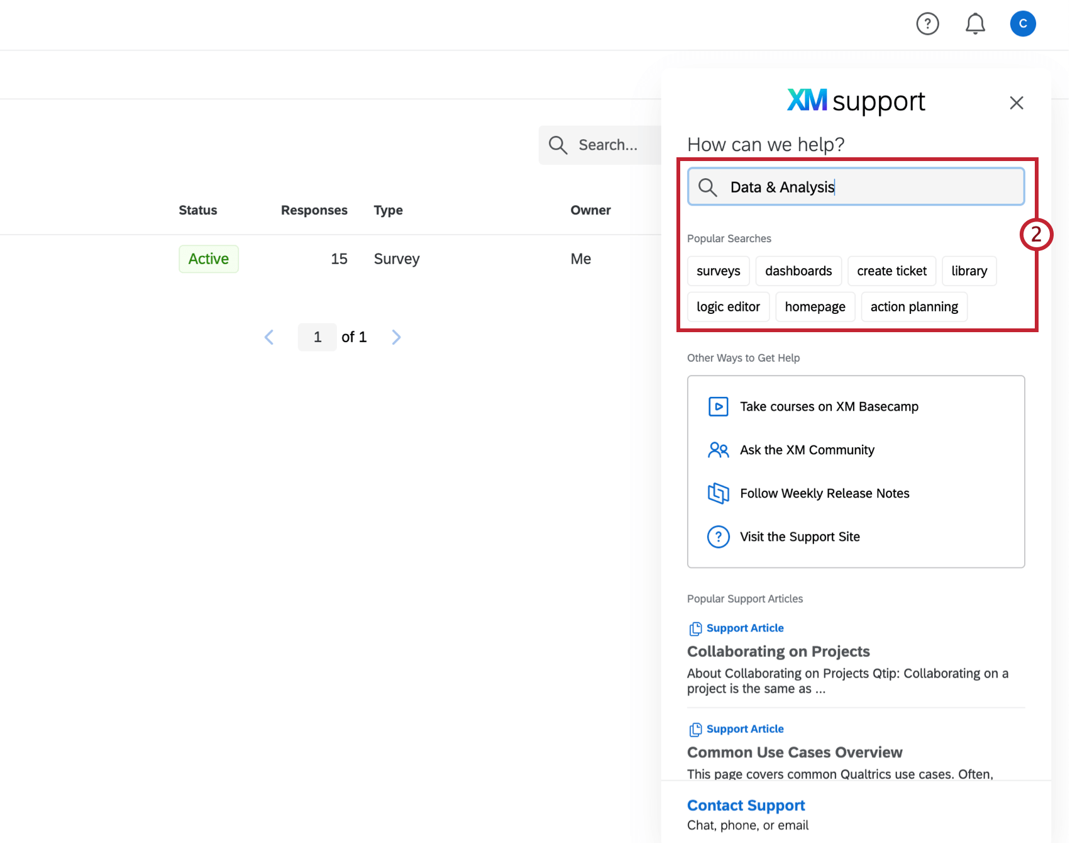Click the Data & Analysis search field
This screenshot has height=843, width=1070.
(856, 187)
